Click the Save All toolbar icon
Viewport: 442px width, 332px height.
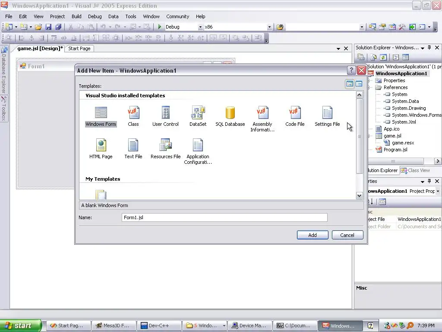tap(58, 27)
